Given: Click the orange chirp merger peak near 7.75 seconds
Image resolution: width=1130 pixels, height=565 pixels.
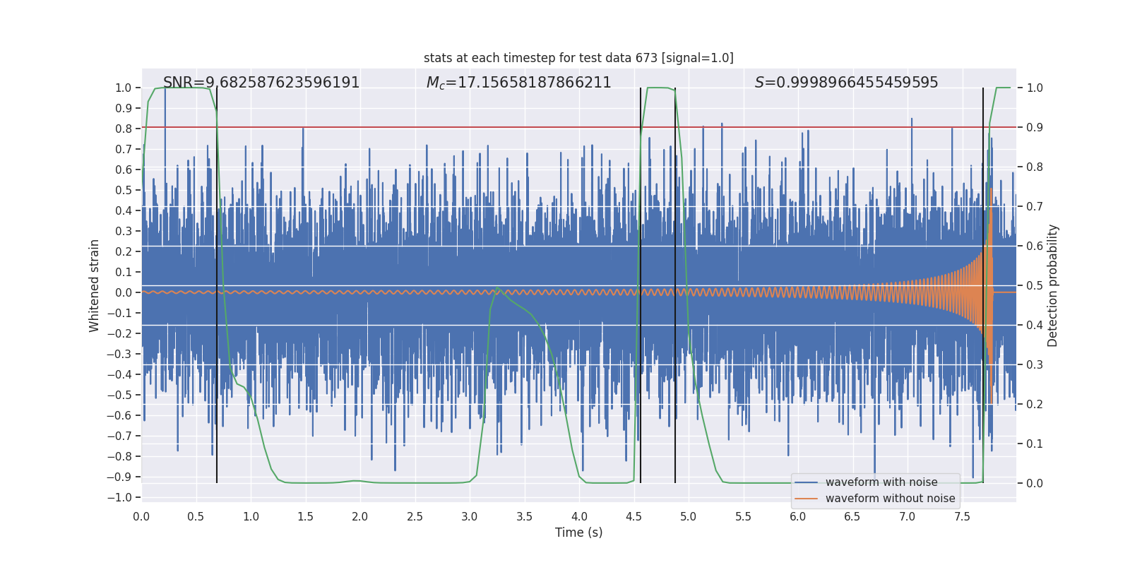Looking at the screenshot, I should 991,189.
